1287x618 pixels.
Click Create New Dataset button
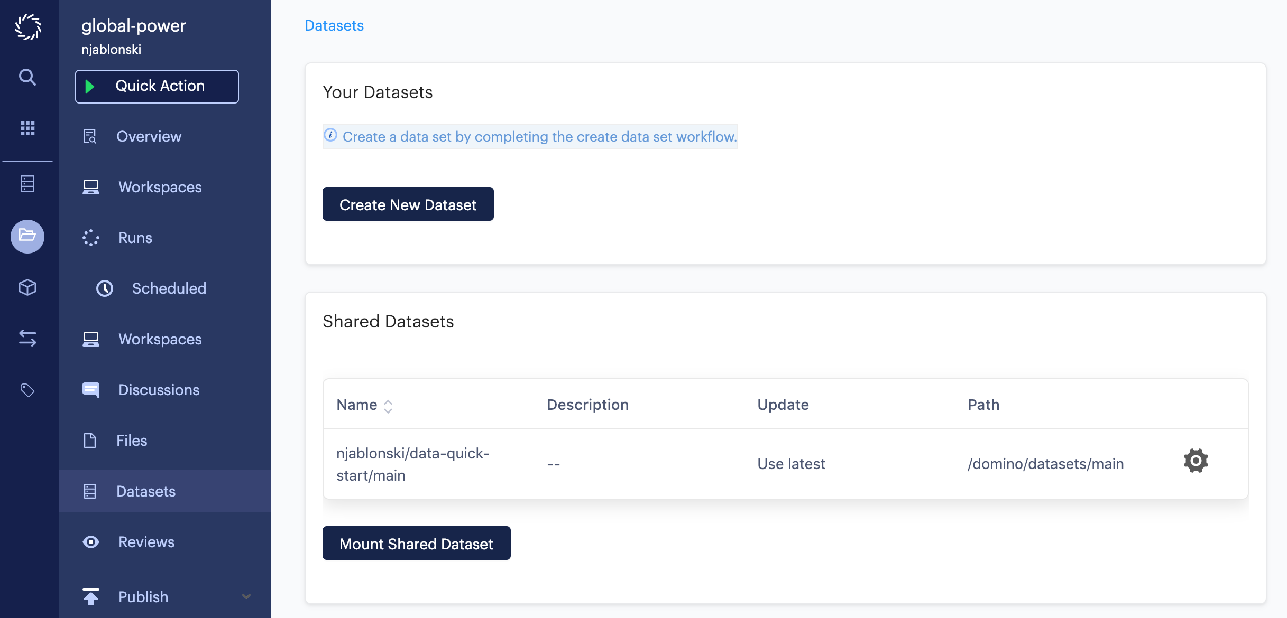coord(408,204)
